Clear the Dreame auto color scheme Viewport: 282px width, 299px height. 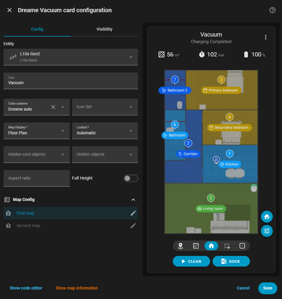[53, 107]
